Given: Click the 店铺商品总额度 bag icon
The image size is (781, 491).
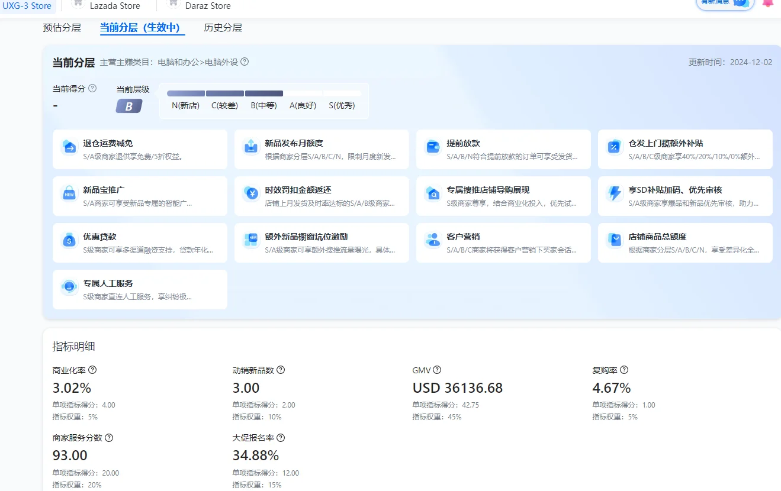Looking at the screenshot, I should (615, 241).
